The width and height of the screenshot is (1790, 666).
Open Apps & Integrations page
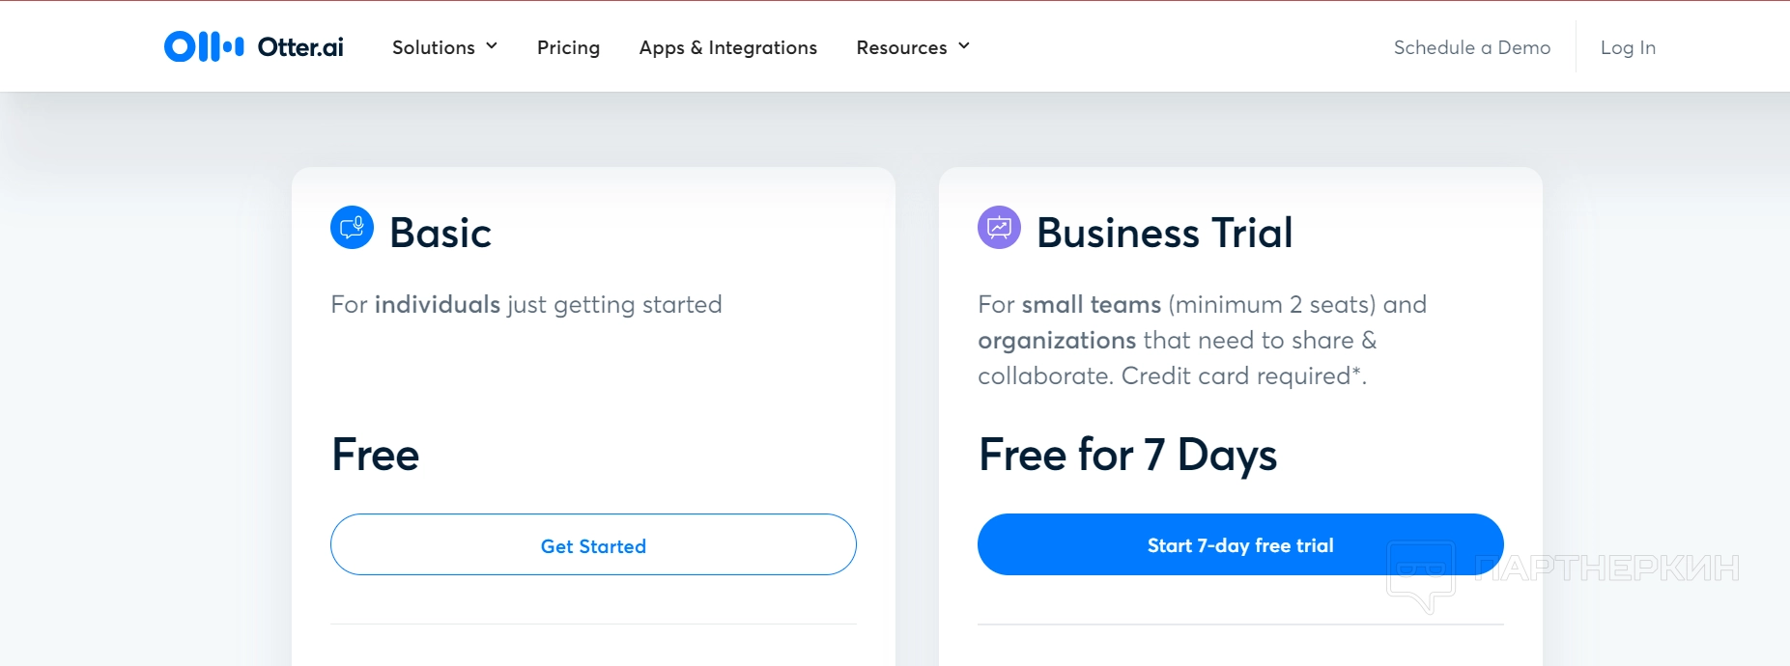pos(728,47)
